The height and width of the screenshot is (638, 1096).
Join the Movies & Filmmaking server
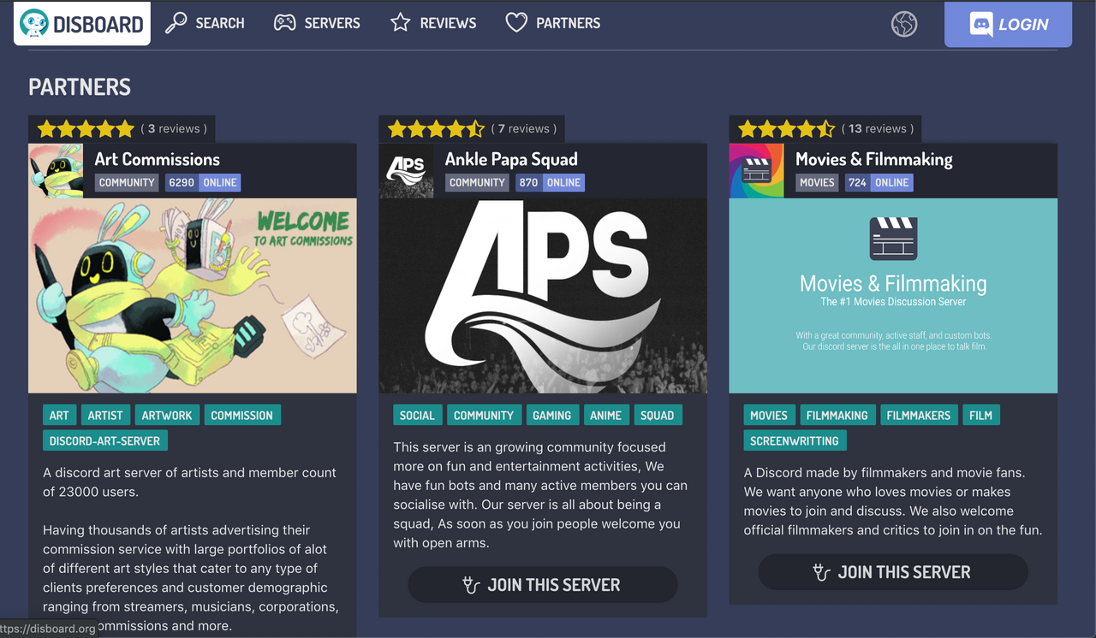(893, 572)
